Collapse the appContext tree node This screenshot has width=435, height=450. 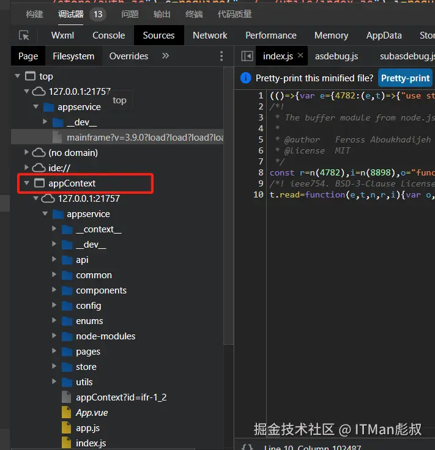(x=27, y=183)
